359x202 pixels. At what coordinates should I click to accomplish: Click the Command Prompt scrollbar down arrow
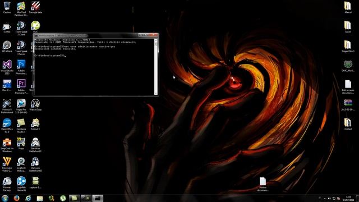(156, 93)
